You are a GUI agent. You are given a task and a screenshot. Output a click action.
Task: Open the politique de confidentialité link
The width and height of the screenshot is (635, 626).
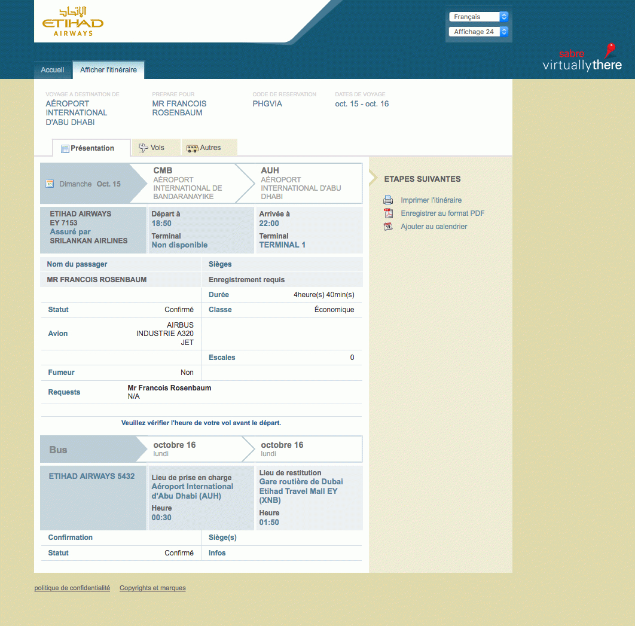72,588
